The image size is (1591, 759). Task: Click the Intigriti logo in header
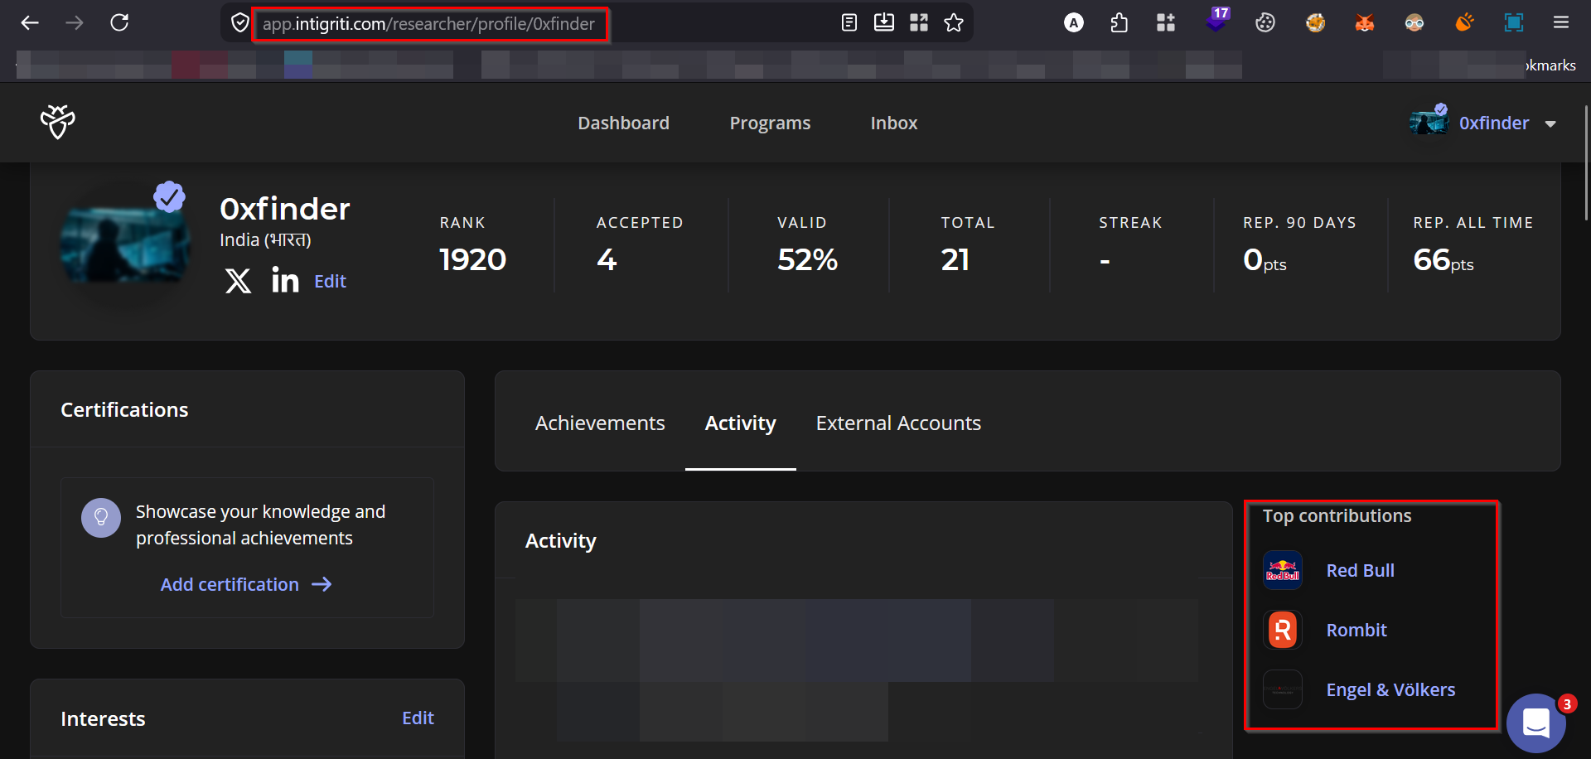(57, 123)
